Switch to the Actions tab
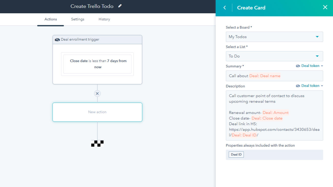 tap(51, 19)
